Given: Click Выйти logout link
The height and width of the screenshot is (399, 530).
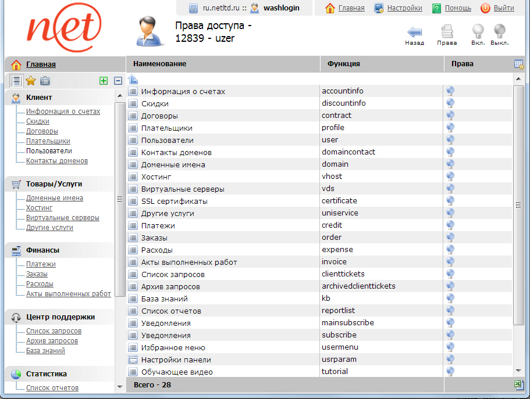Looking at the screenshot, I should (x=503, y=8).
